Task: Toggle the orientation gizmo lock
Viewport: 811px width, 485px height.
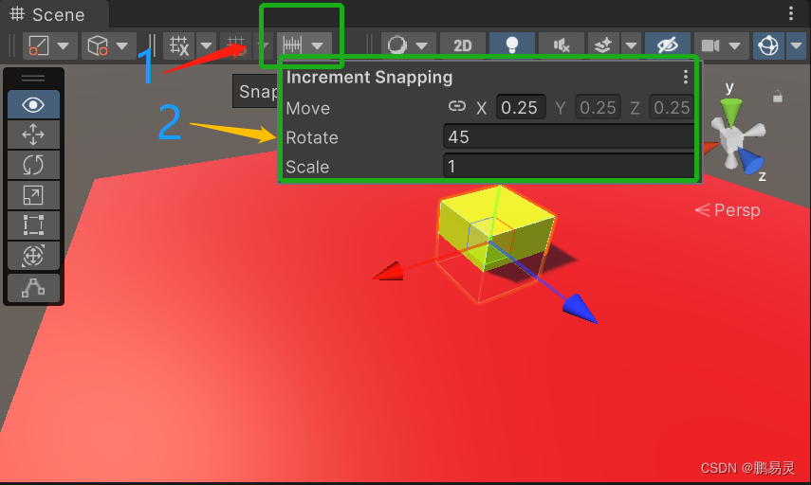Action: point(778,97)
